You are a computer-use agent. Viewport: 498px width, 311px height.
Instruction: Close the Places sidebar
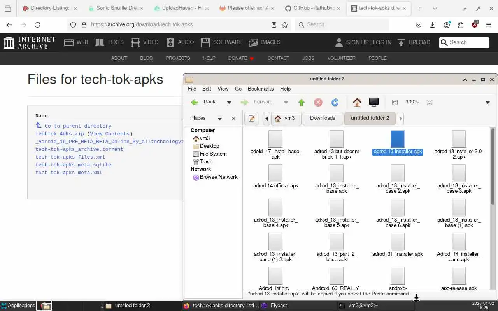tap(234, 119)
